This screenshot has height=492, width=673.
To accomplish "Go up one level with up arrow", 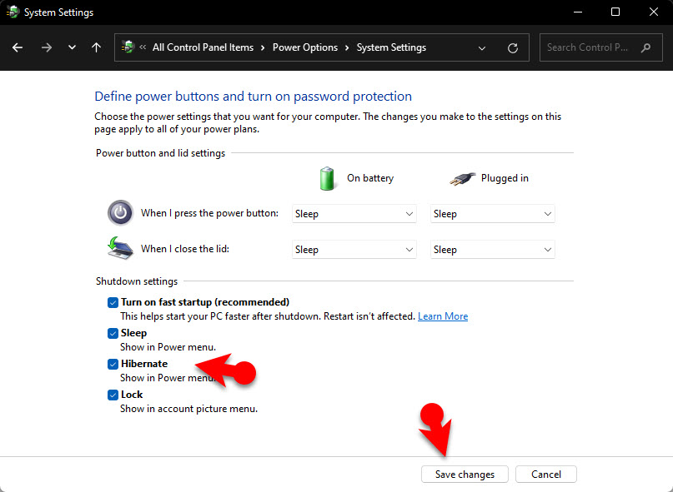I will pyautogui.click(x=96, y=47).
